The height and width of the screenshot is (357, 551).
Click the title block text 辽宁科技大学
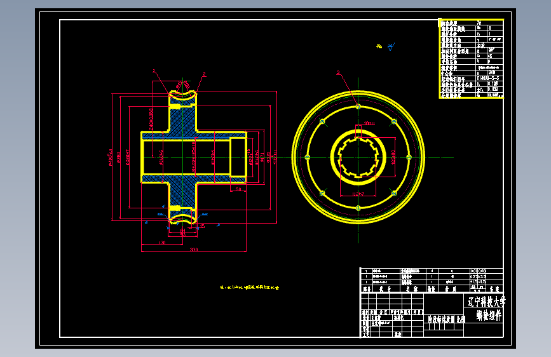[486, 302]
